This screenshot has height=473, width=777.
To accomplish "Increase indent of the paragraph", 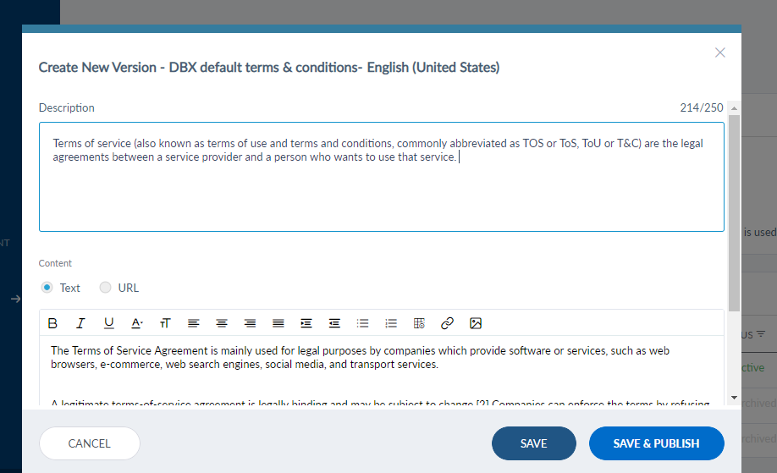I will 306,323.
